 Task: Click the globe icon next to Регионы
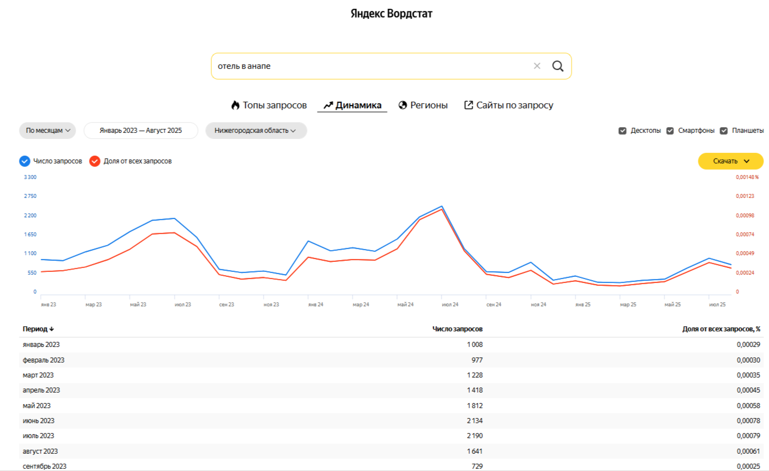click(401, 105)
